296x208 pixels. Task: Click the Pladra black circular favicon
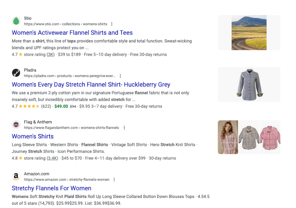(16, 73)
